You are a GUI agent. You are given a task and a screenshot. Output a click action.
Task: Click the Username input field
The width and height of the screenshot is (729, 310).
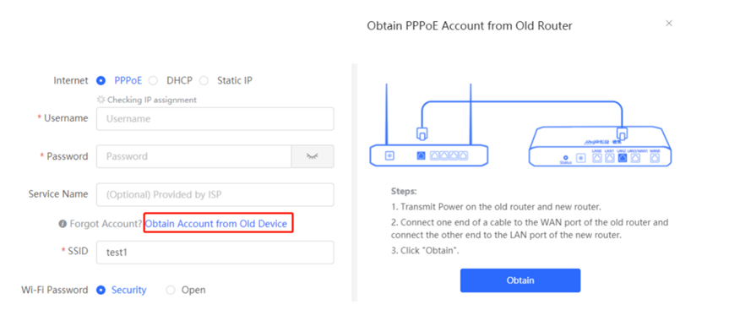click(215, 118)
